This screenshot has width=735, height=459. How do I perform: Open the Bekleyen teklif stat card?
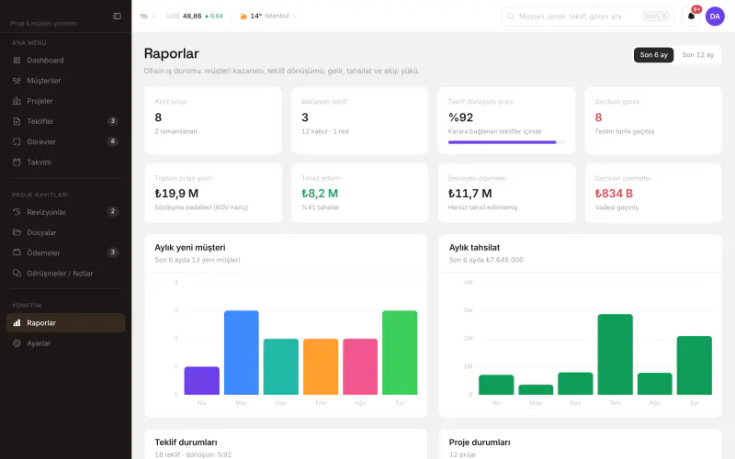click(360, 120)
